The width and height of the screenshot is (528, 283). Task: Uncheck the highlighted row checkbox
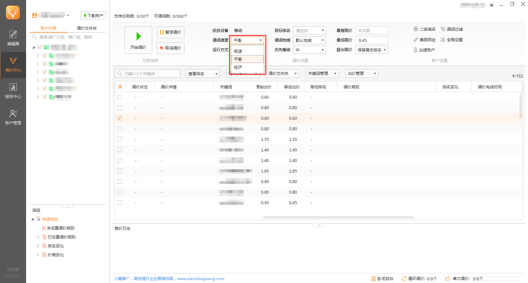click(x=120, y=118)
